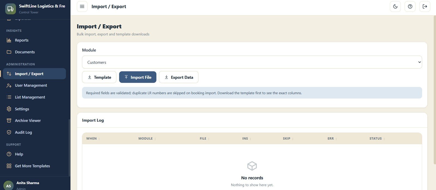Sort the table by WHEN column
Image resolution: width=436 pixels, height=190 pixels.
(x=93, y=139)
